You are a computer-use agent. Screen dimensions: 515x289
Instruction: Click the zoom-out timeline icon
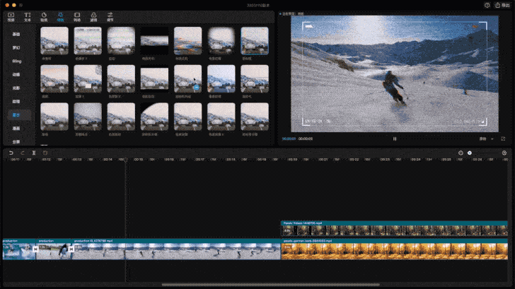[x=461, y=153]
